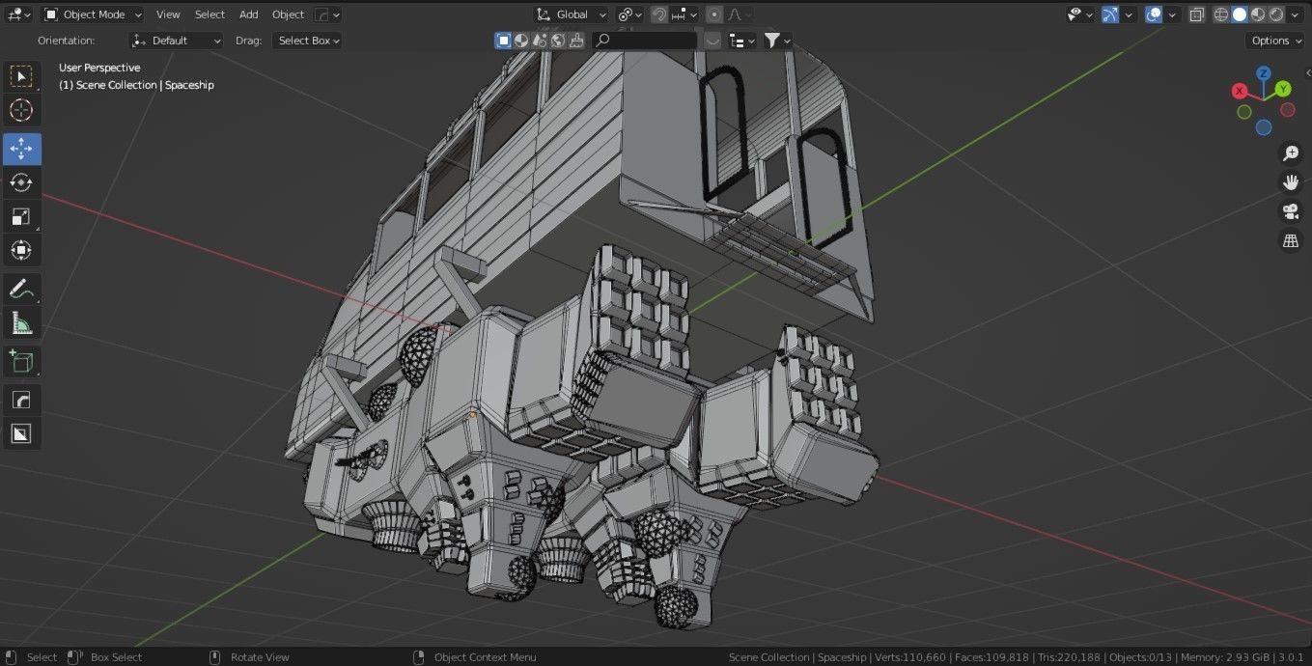Select solid viewport shading

tap(1240, 14)
